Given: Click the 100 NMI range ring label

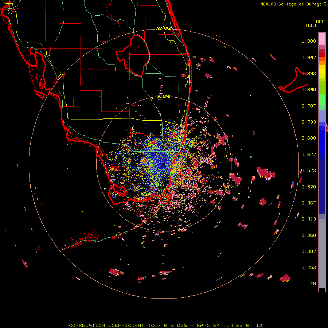Looking at the screenshot, I should pos(164,29).
